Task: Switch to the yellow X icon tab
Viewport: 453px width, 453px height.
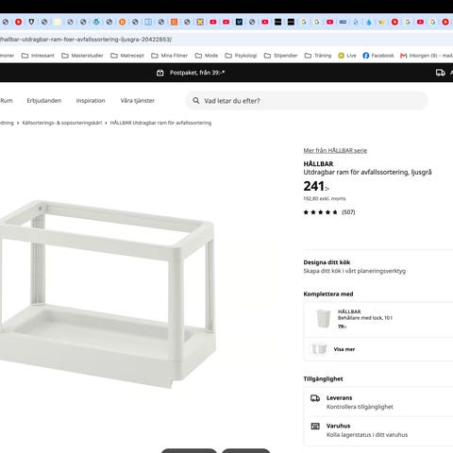Action: point(200,22)
